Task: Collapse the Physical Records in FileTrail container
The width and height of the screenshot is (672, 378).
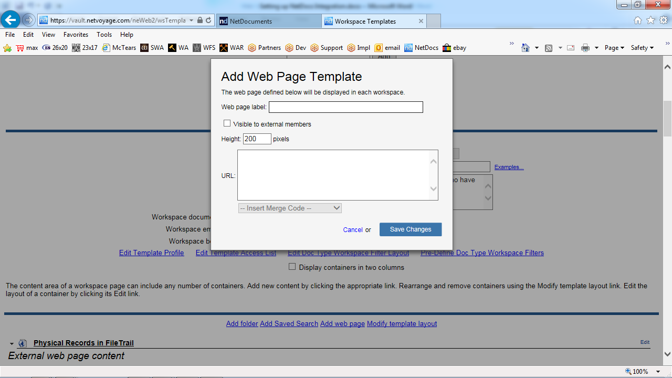Action: 12,343
